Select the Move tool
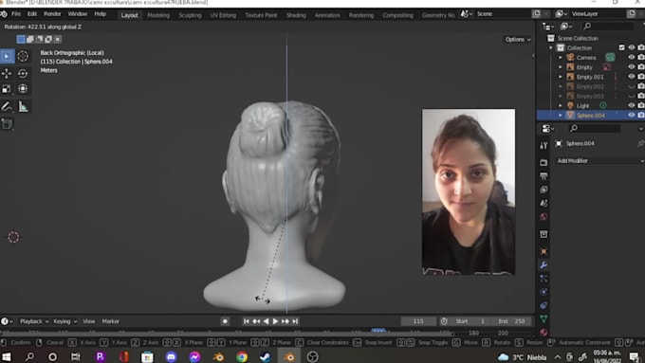 7,73
